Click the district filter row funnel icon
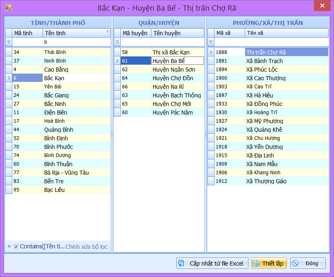334x277 pixels. click(x=117, y=42)
